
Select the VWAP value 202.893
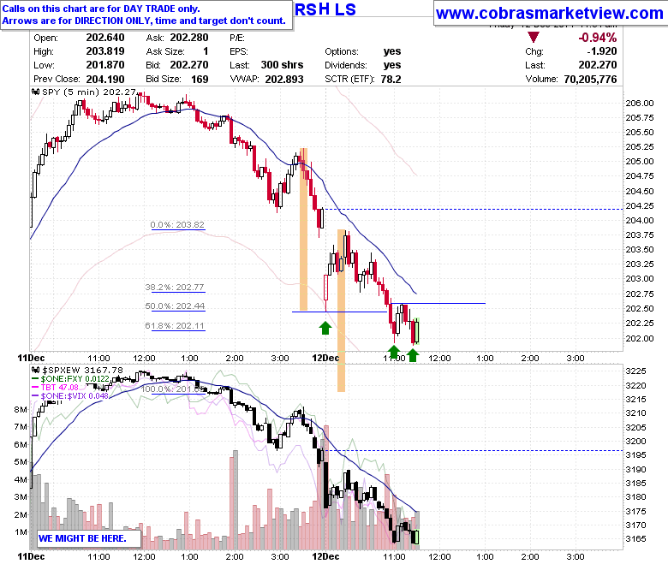coord(284,80)
